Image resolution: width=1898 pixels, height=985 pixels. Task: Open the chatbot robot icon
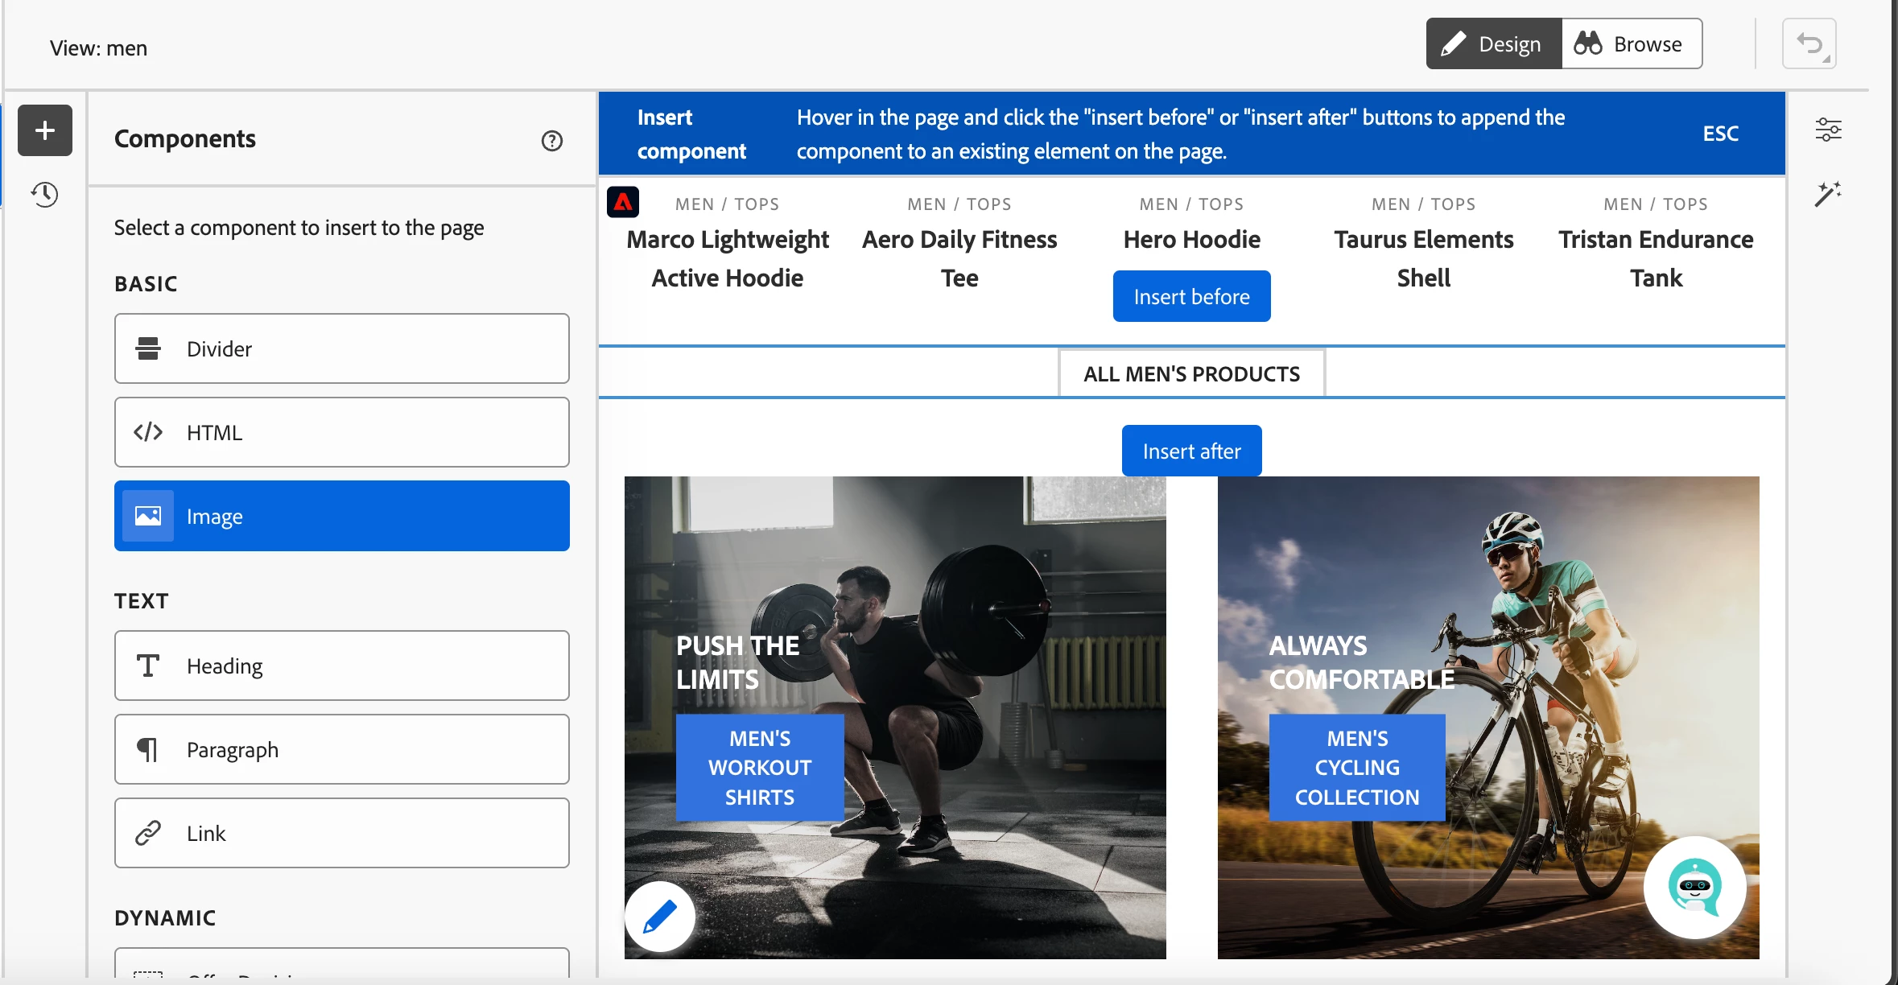click(1694, 887)
